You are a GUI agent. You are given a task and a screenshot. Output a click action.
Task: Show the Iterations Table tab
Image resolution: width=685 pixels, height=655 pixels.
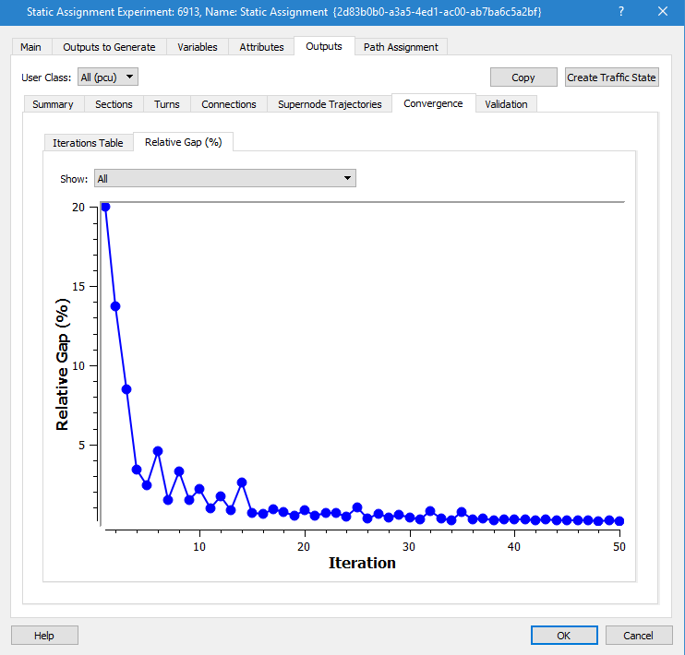coord(88,143)
